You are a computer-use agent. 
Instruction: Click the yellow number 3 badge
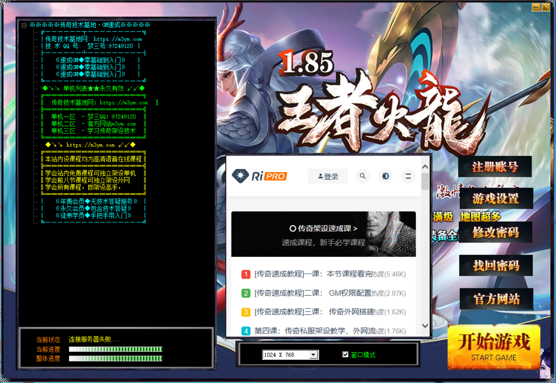pyautogui.click(x=246, y=312)
